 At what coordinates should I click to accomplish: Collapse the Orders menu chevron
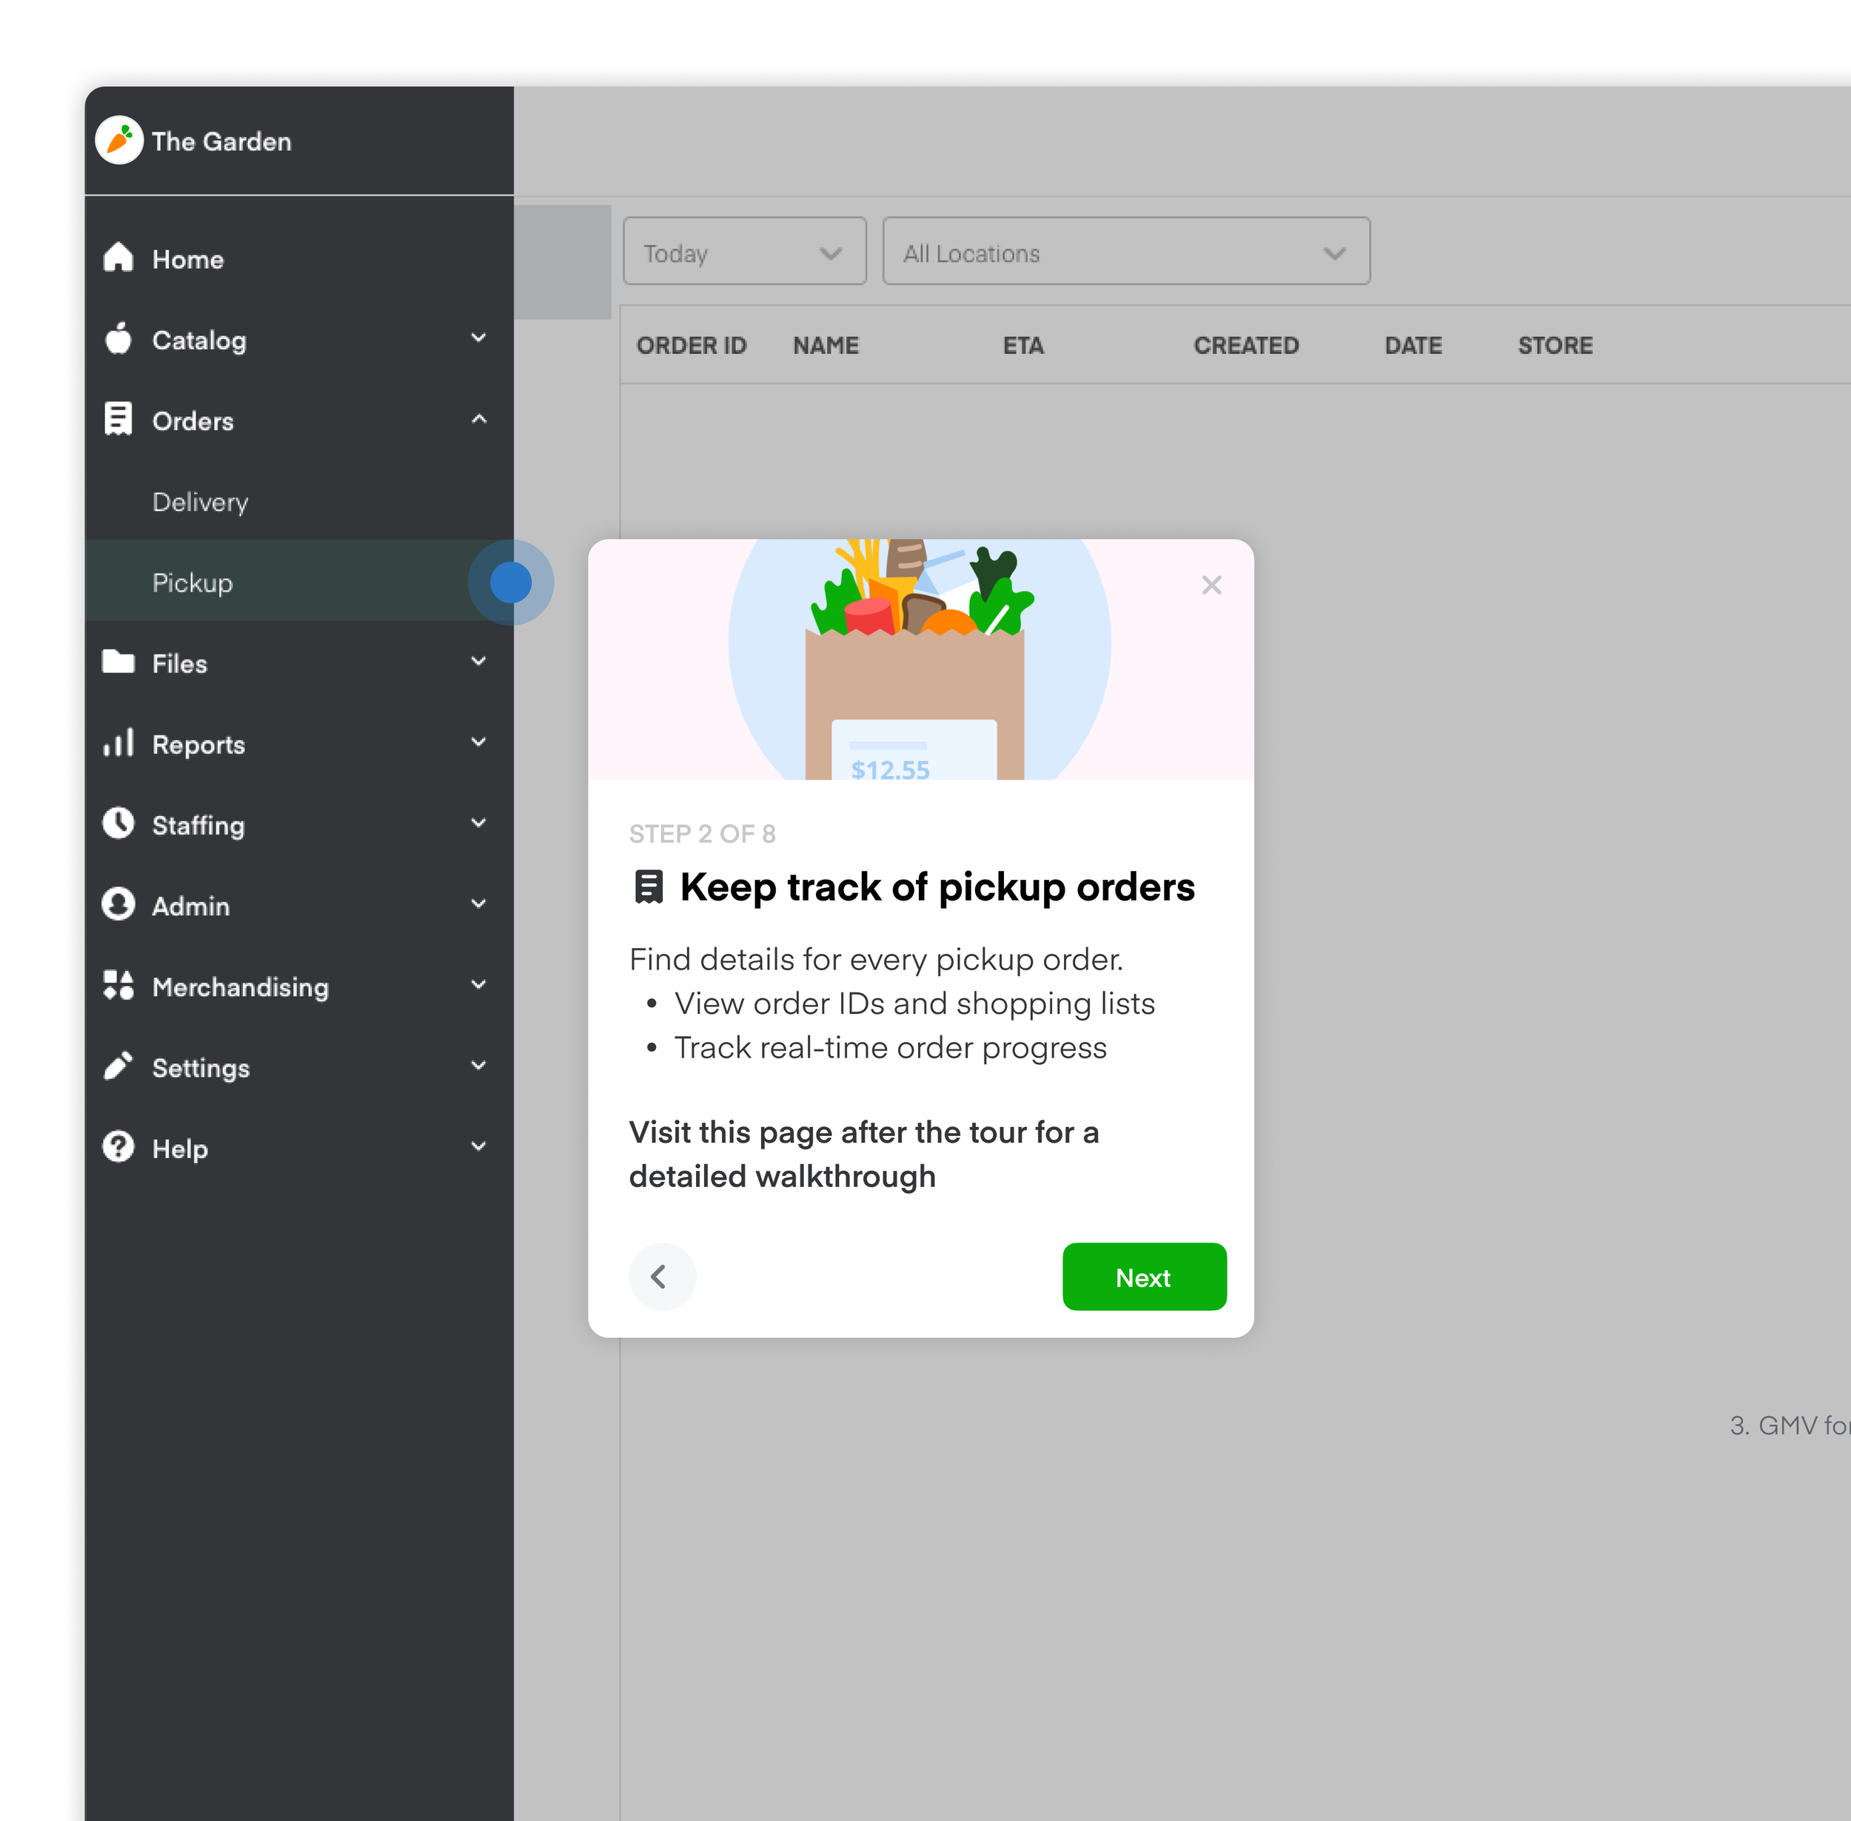coord(479,420)
